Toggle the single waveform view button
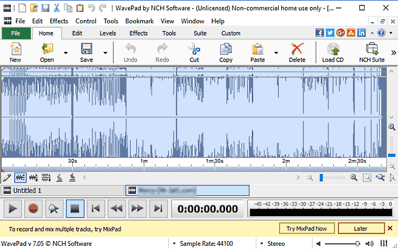This screenshot has width=398, height=249. tap(20, 177)
